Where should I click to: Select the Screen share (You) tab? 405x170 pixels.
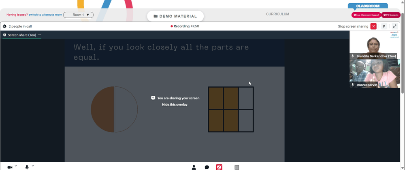[x=22, y=35]
